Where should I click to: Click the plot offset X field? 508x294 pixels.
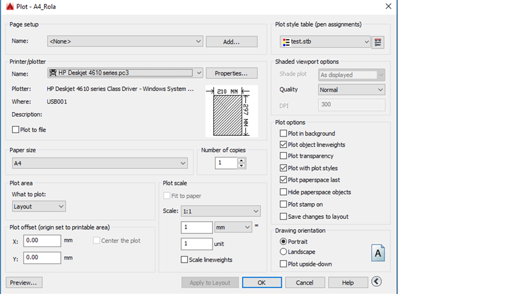pos(42,241)
